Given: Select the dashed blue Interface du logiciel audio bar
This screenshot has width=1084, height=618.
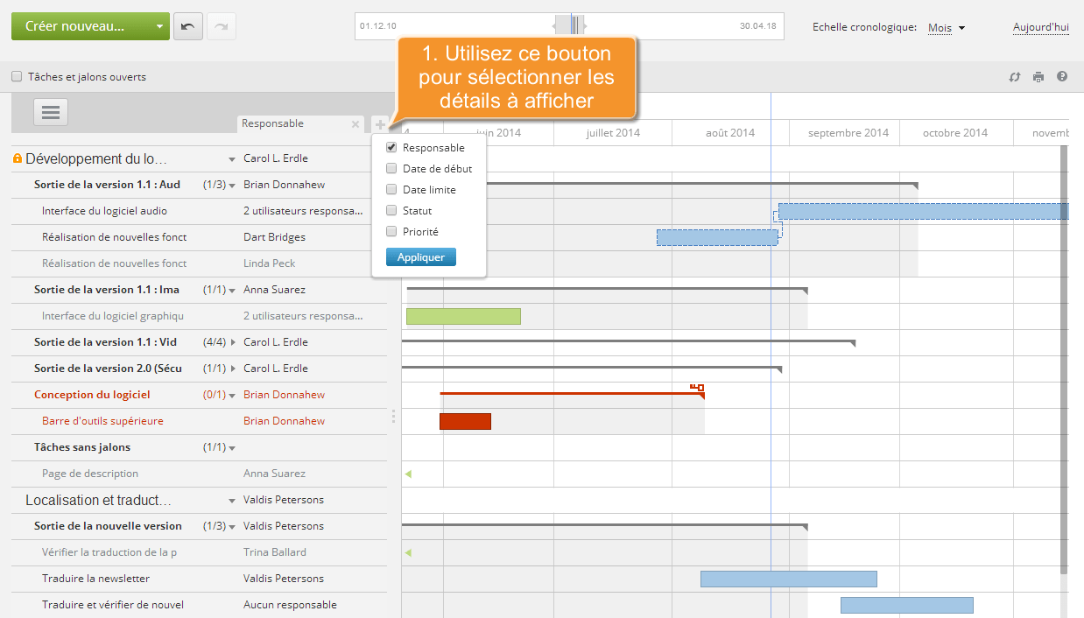Looking at the screenshot, I should (x=924, y=211).
